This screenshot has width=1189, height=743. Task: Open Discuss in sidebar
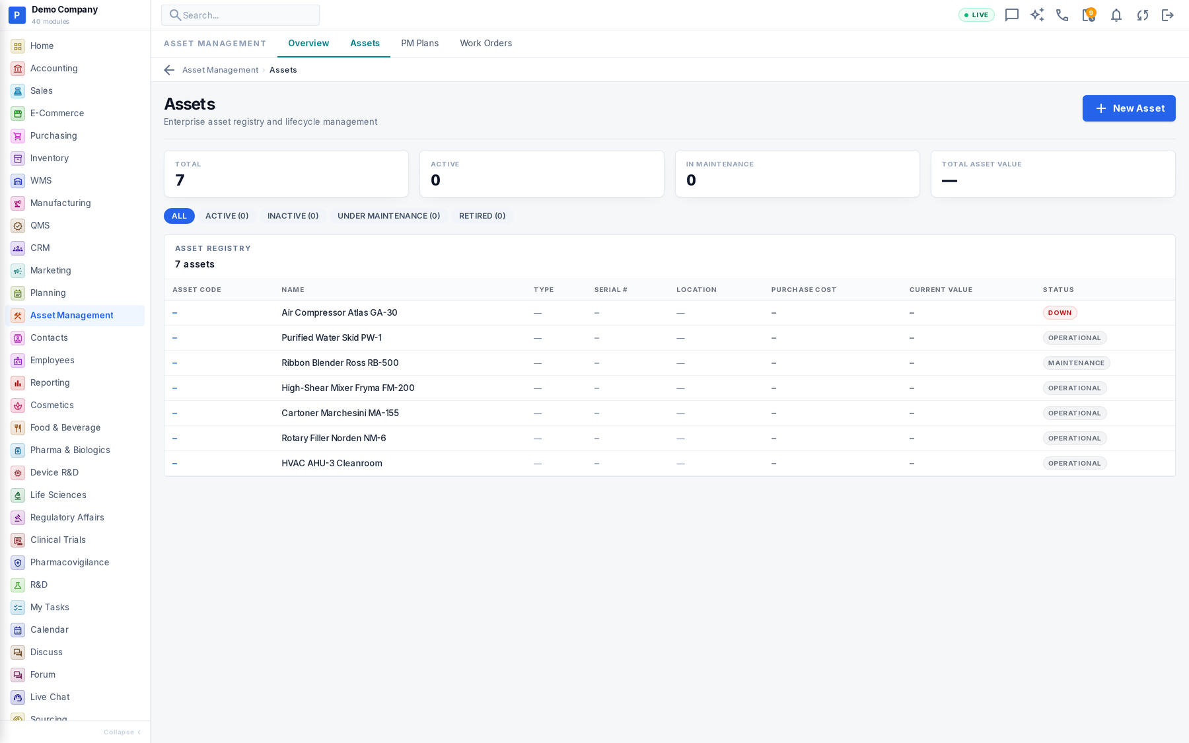pos(75,652)
